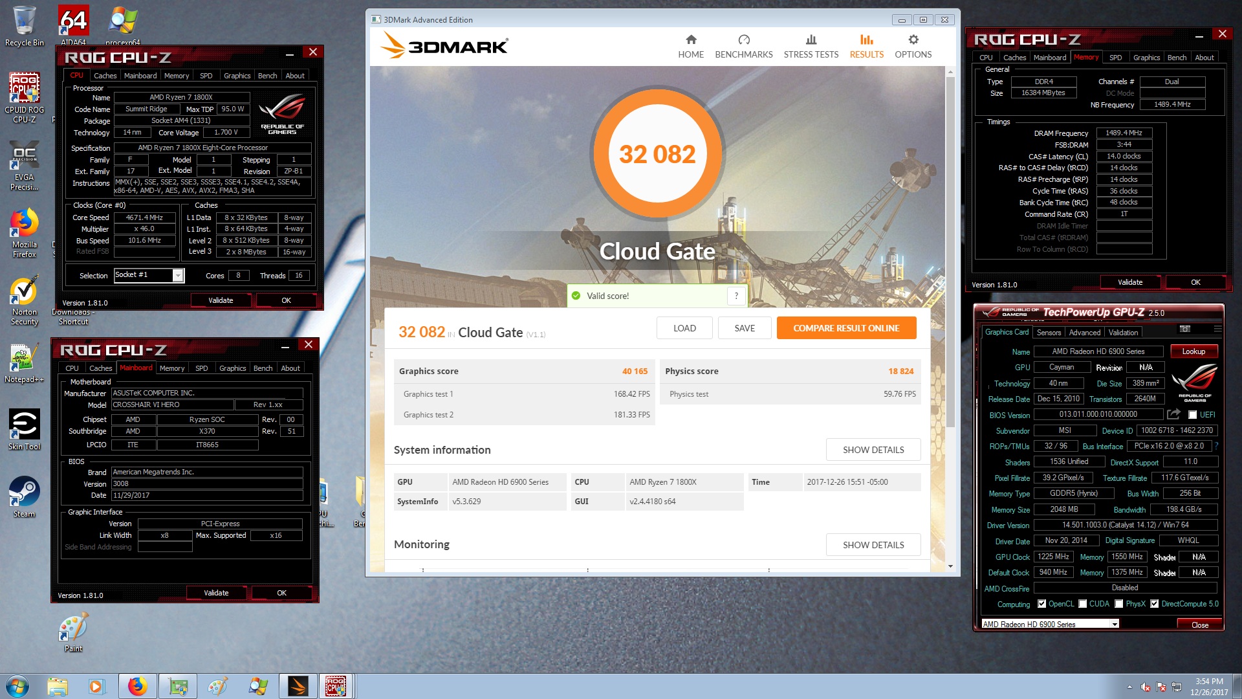1242x699 pixels.
Task: Toggle the UEFI checkbox in GPU-Z
Action: (1192, 415)
